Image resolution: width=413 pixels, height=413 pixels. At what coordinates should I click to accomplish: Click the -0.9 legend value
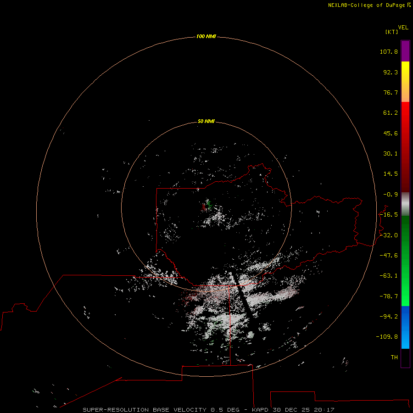click(x=391, y=195)
